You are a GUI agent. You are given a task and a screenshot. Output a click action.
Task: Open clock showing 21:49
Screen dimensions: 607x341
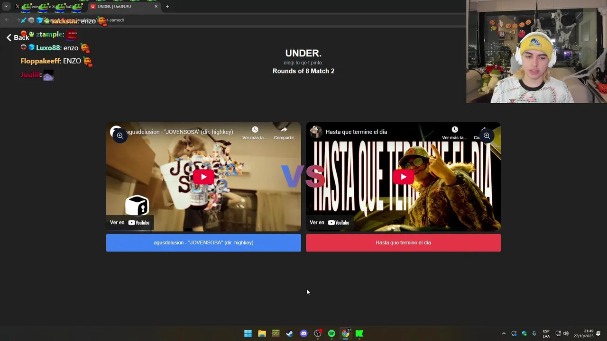click(584, 333)
